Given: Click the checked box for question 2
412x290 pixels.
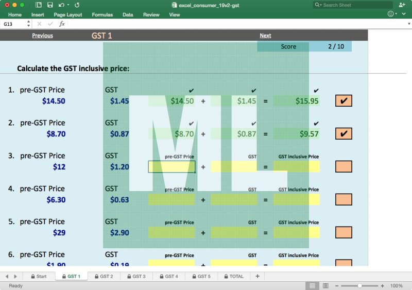Looking at the screenshot, I should [344, 134].
